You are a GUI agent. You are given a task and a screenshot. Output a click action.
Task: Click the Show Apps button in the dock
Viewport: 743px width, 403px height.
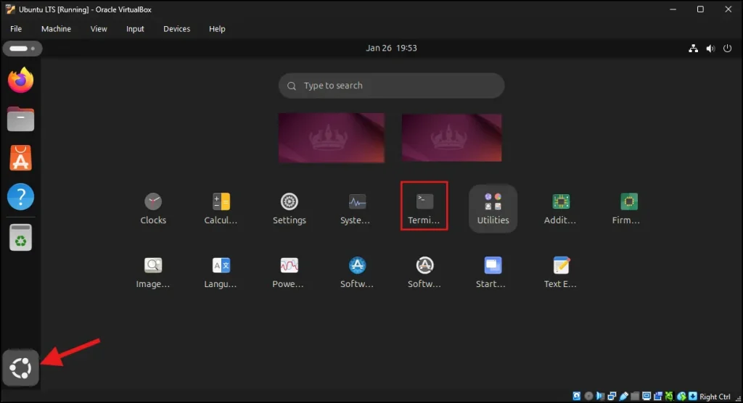point(20,368)
